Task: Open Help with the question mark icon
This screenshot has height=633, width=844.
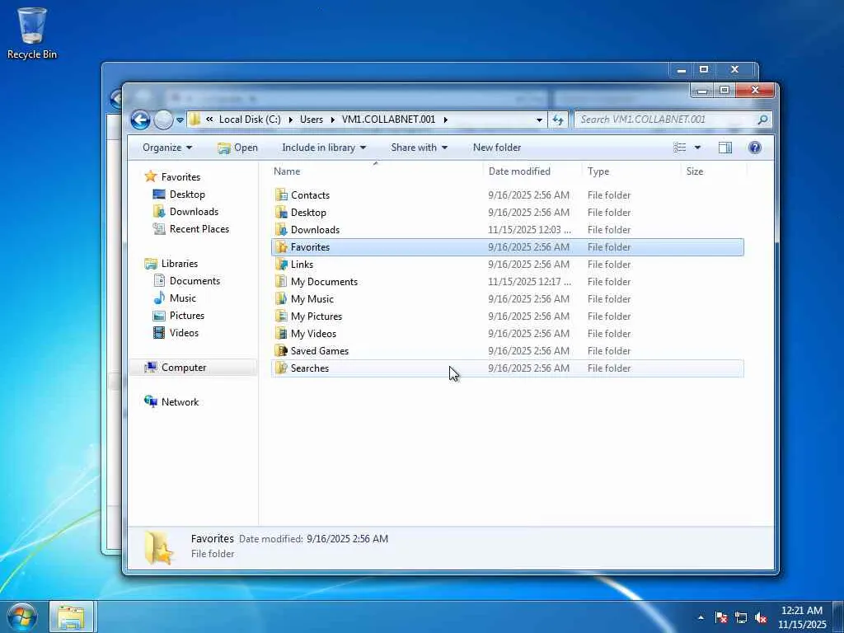Action: (755, 148)
